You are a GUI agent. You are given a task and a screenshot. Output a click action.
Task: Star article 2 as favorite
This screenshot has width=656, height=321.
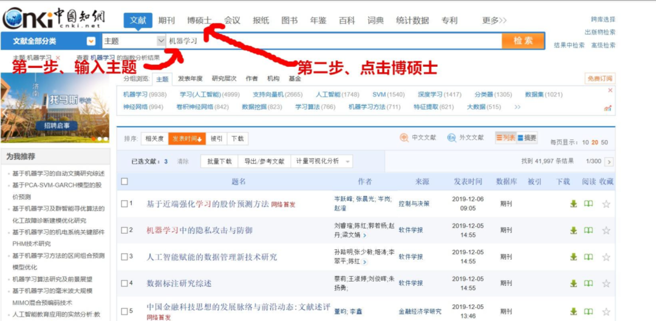606,231
